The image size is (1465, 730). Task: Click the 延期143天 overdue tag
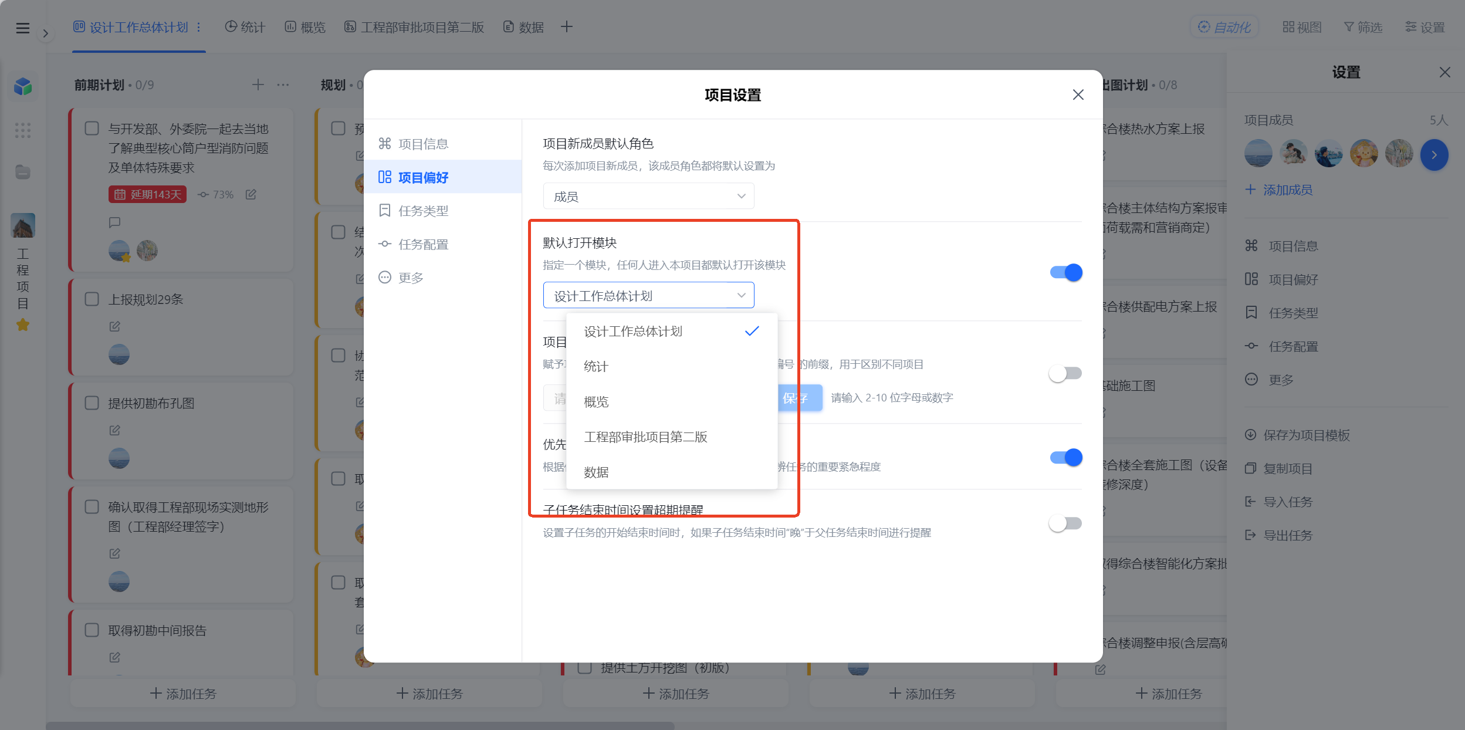point(147,194)
